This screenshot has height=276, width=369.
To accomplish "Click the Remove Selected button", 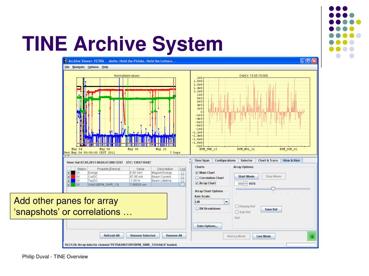I will coord(143,235).
